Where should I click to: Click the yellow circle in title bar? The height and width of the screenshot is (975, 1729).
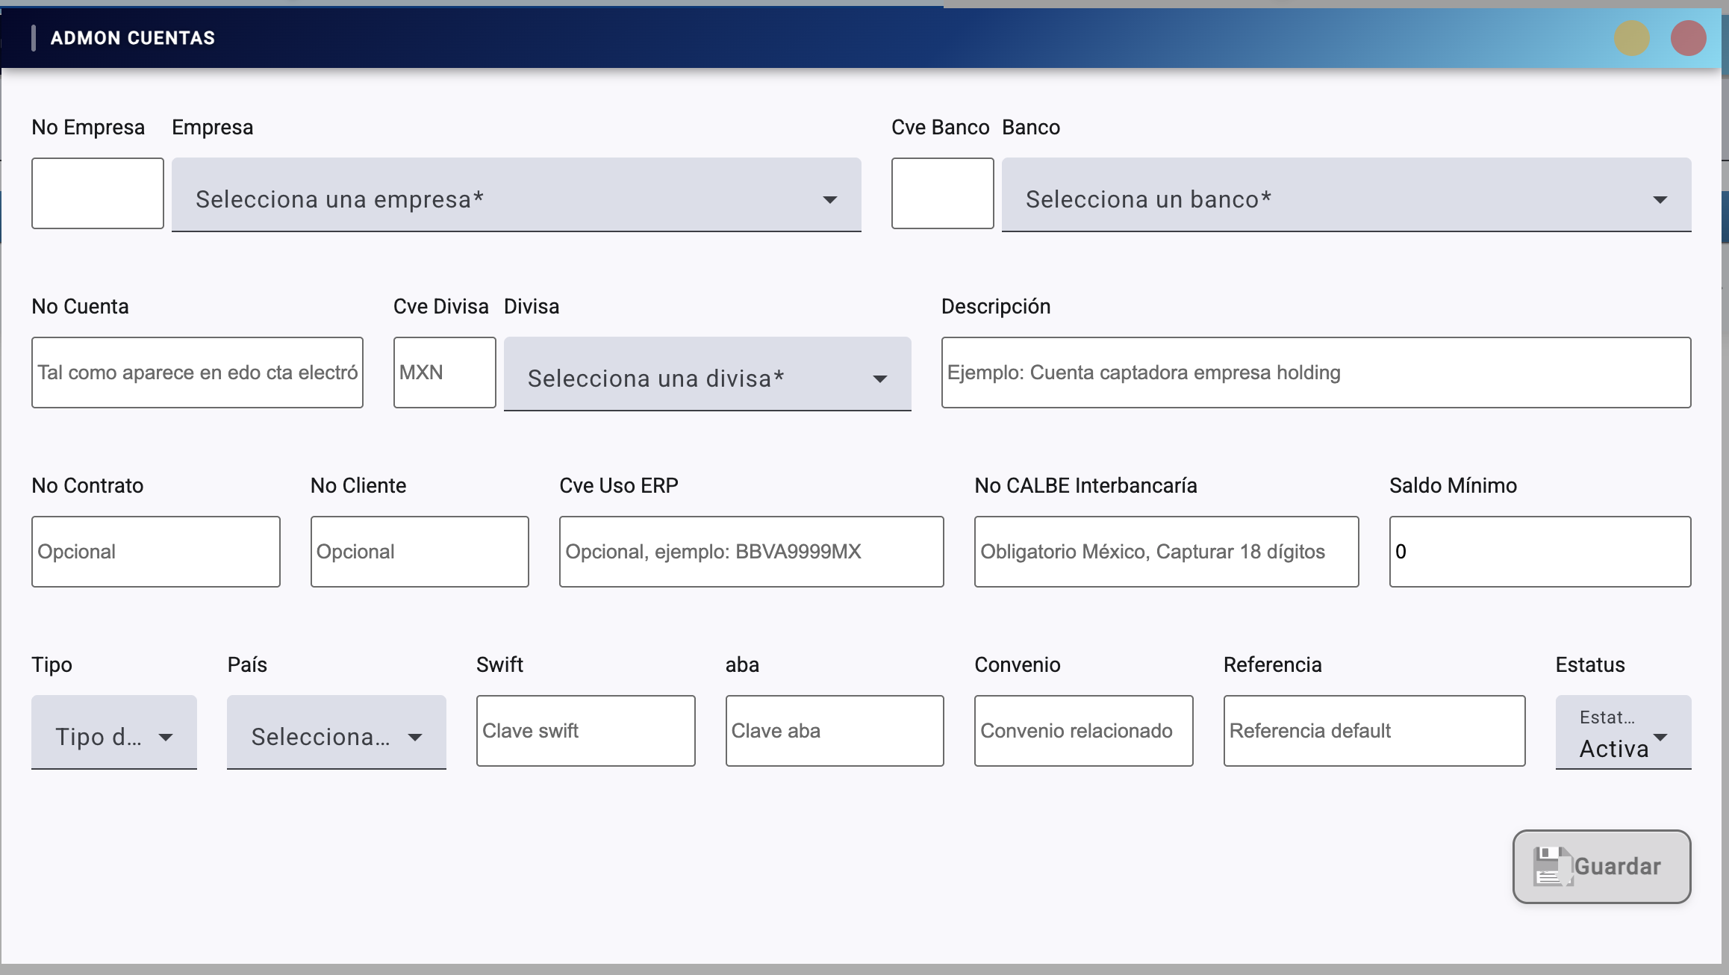click(x=1631, y=38)
